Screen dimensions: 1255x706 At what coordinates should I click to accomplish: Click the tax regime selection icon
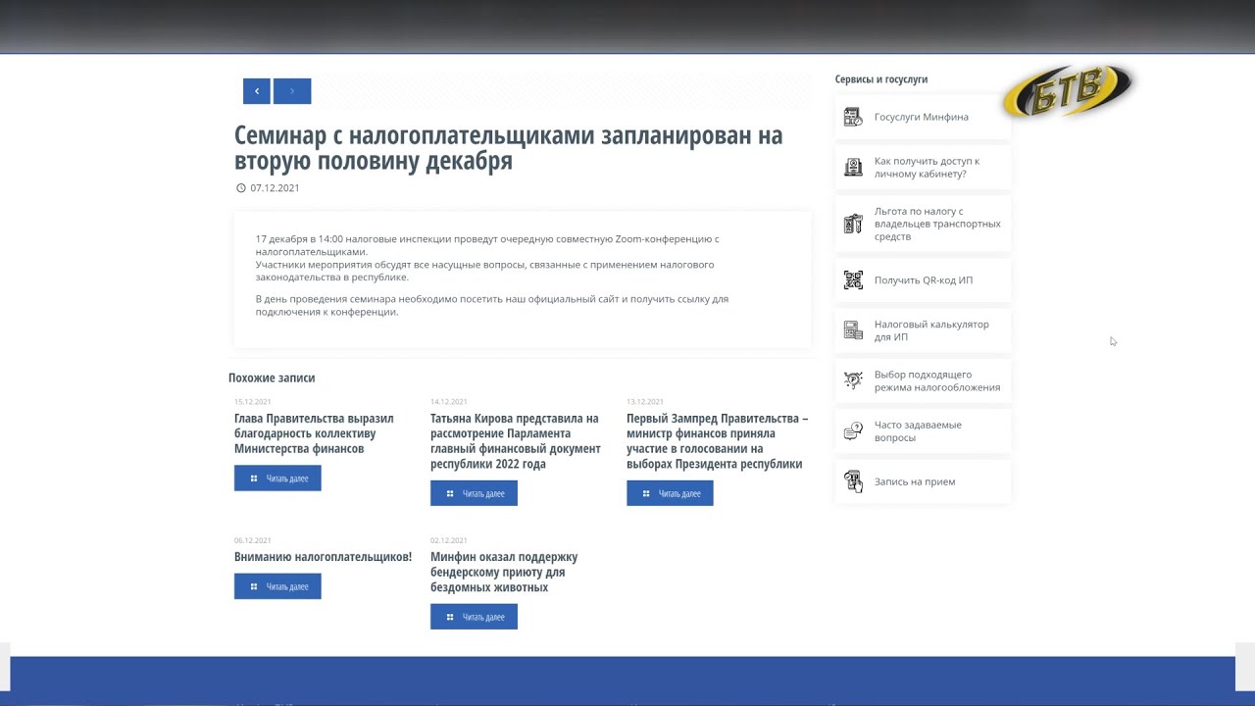coord(853,380)
